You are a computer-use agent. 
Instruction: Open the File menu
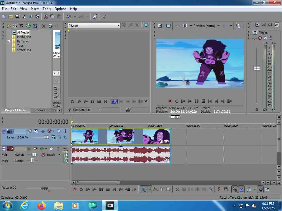pyautogui.click(x=4, y=9)
